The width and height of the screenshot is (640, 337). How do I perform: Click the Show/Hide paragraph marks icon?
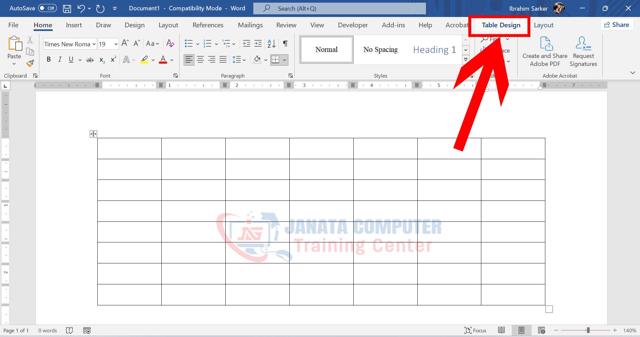click(285, 43)
